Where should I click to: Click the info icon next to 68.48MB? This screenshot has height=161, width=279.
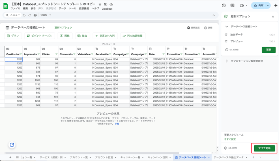[225, 148]
